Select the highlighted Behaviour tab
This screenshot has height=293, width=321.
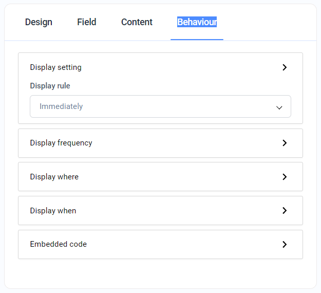coord(197,22)
